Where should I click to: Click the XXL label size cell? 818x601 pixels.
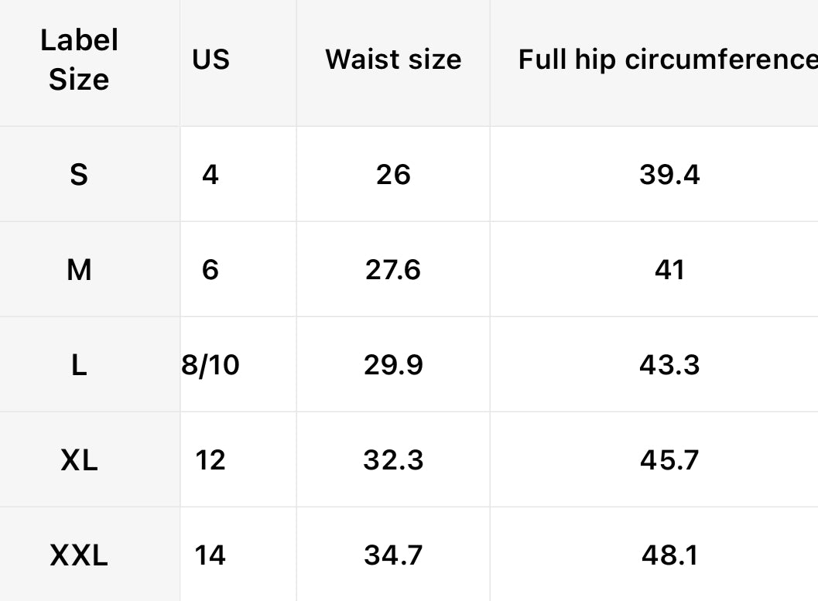[x=79, y=555]
